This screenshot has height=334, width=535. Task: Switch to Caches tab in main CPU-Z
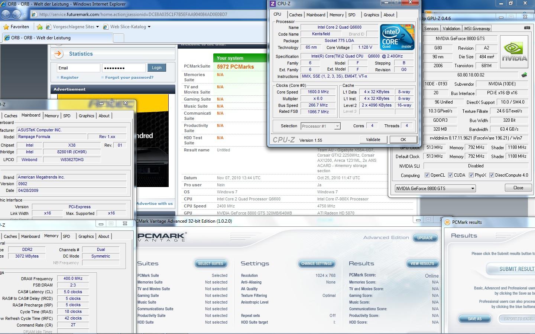[295, 15]
